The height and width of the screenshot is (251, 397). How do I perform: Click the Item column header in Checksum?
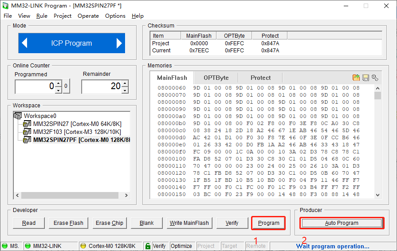coord(165,35)
